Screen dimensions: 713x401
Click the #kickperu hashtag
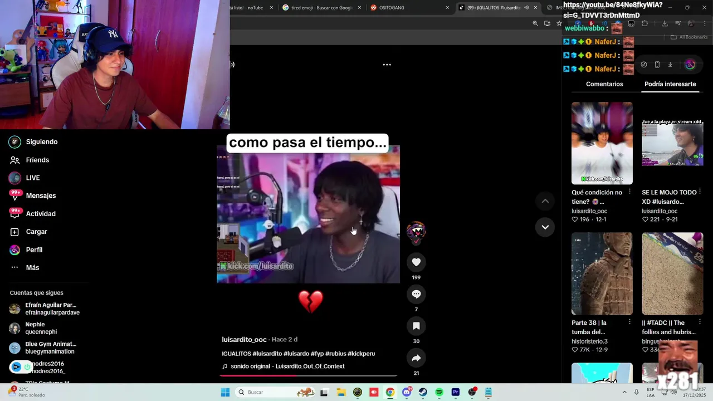361,354
